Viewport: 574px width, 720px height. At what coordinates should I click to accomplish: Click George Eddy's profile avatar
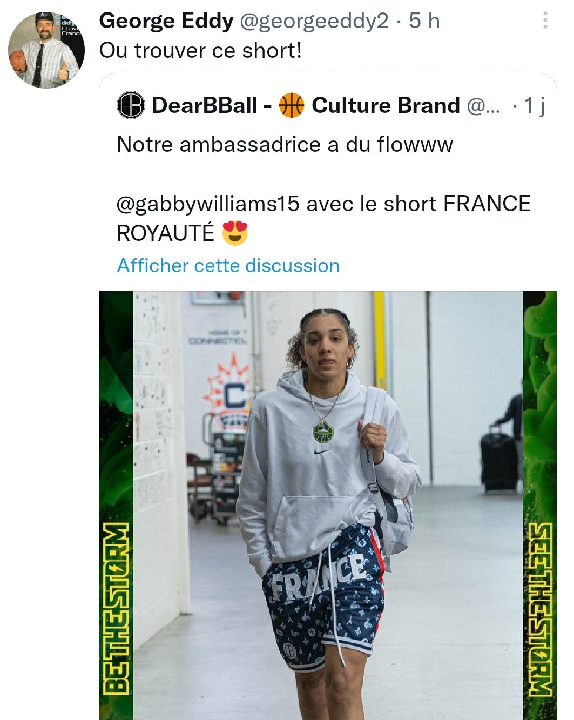[46, 50]
